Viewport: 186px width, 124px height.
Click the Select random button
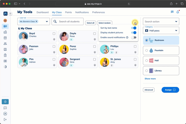(105, 23)
